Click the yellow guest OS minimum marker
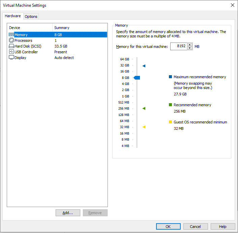This screenshot has width=238, height=233. (x=144, y=127)
